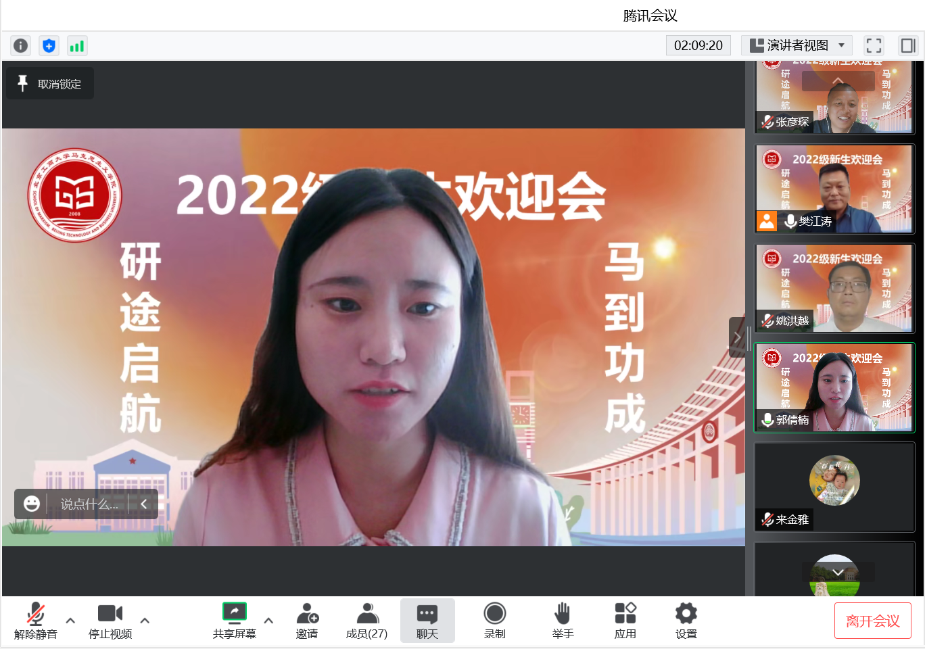Move up the video list with up chevron
This screenshot has width=925, height=649.
pos(838,81)
